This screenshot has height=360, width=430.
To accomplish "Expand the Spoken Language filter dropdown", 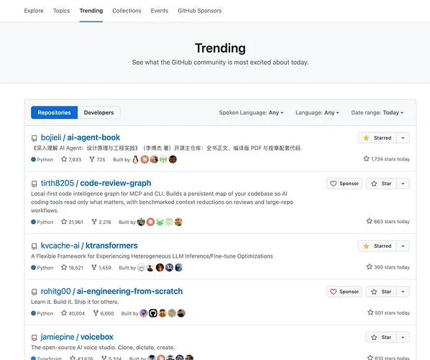I will point(251,112).
